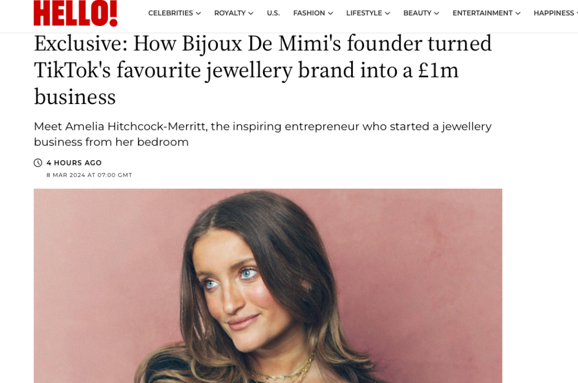
Task: Click the Amelia Hitchcock-Merritt subheading text
Action: click(262, 134)
